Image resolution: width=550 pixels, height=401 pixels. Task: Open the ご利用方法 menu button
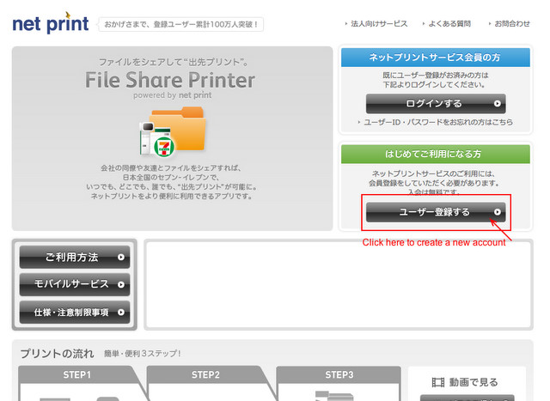coord(75,257)
